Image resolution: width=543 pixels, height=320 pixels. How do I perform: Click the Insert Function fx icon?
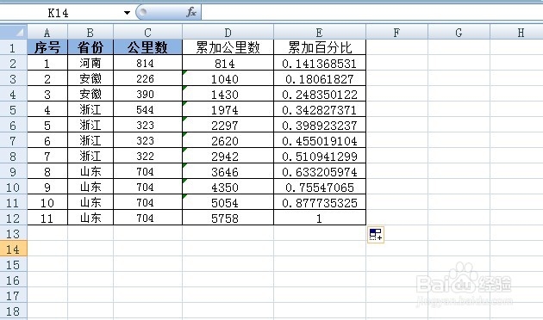click(x=190, y=12)
